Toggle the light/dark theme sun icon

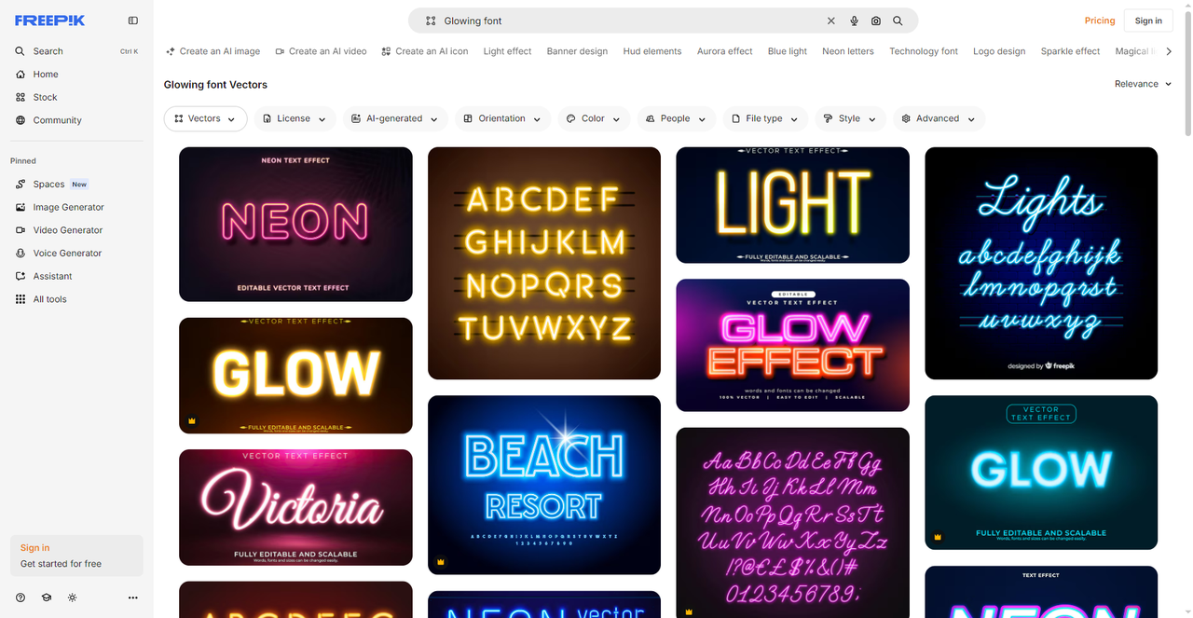pyautogui.click(x=72, y=597)
